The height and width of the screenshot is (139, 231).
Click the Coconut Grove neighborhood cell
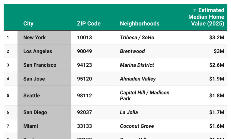137,126
